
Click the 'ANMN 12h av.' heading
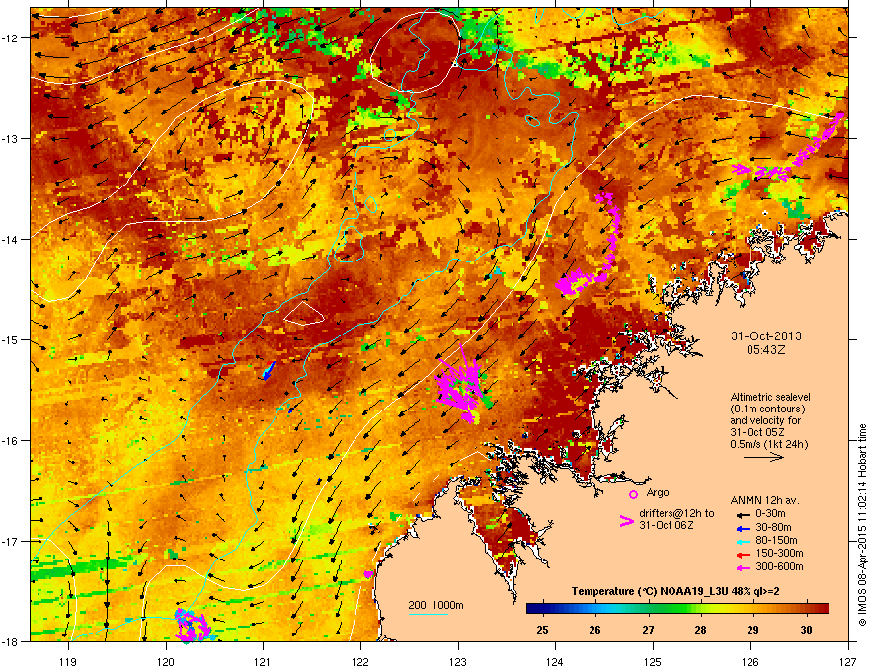764,501
